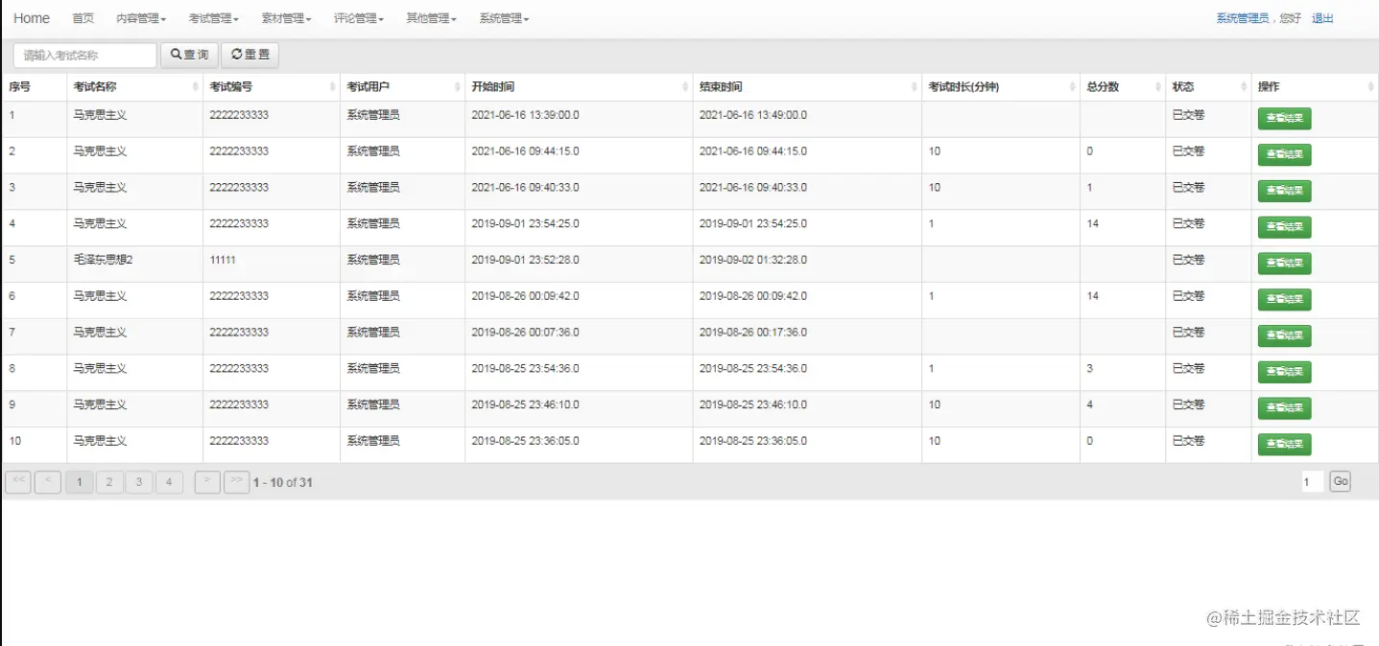Image resolution: width=1379 pixels, height=646 pixels.
Task: Go to the 首页 nav item
Action: pyautogui.click(x=83, y=18)
